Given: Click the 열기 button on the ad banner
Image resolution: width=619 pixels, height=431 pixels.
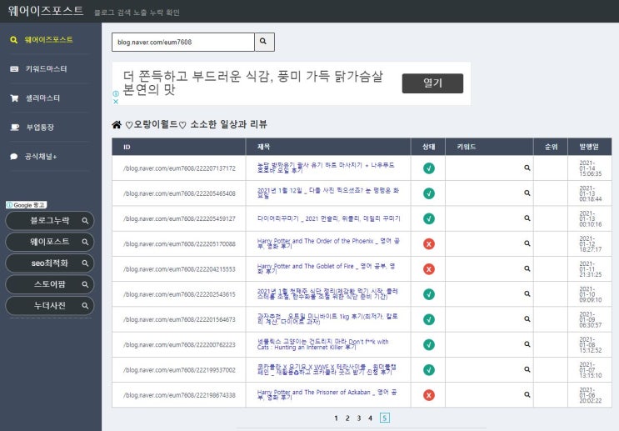Looking at the screenshot, I should tap(432, 83).
